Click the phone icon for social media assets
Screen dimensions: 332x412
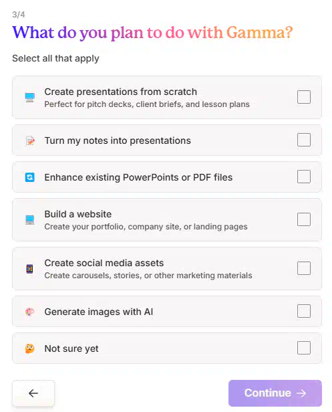[x=29, y=269]
